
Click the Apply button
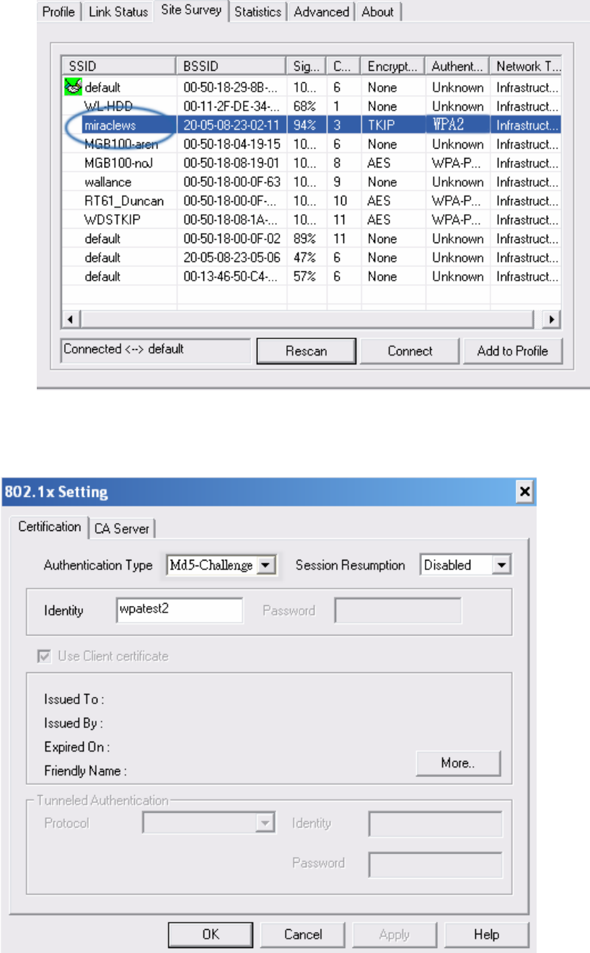(x=395, y=934)
